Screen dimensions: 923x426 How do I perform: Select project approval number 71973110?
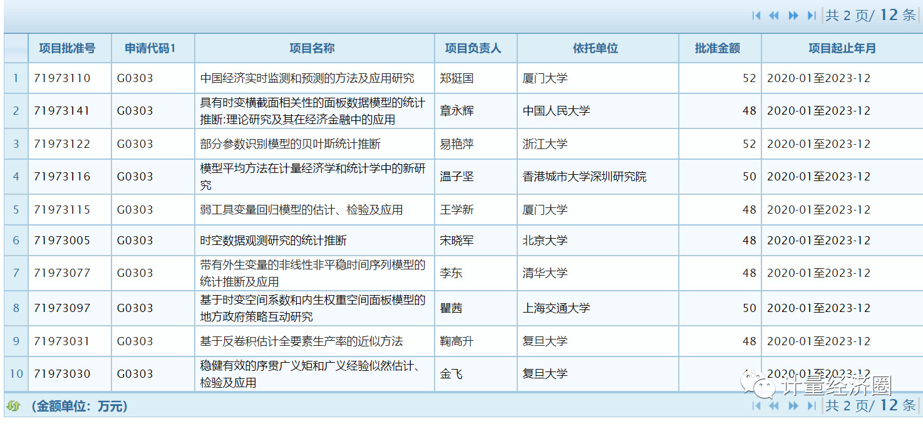pos(62,78)
